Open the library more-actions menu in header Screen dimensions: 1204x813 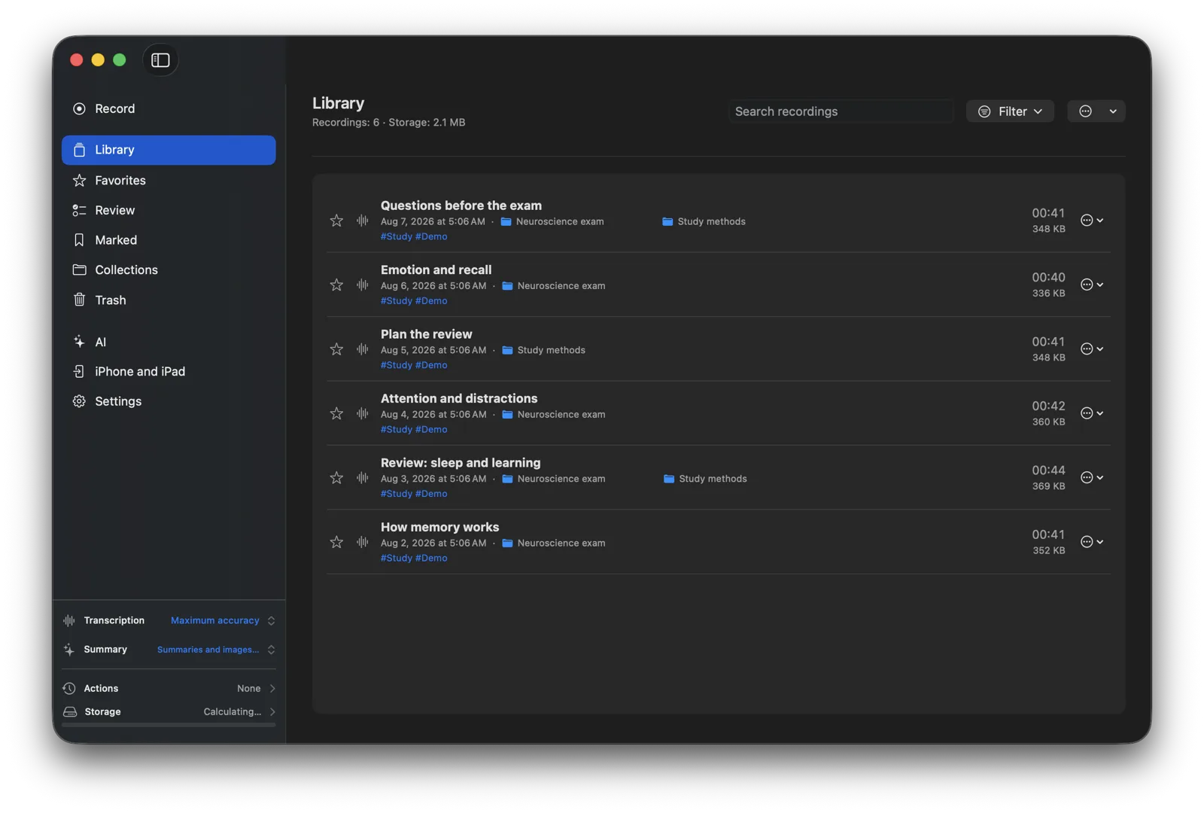[1096, 111]
